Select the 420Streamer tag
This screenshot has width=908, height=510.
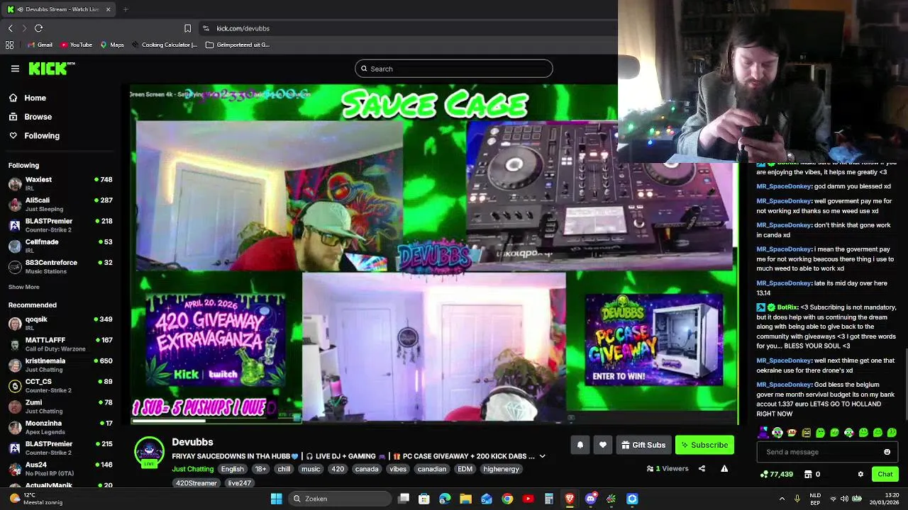[x=196, y=483]
